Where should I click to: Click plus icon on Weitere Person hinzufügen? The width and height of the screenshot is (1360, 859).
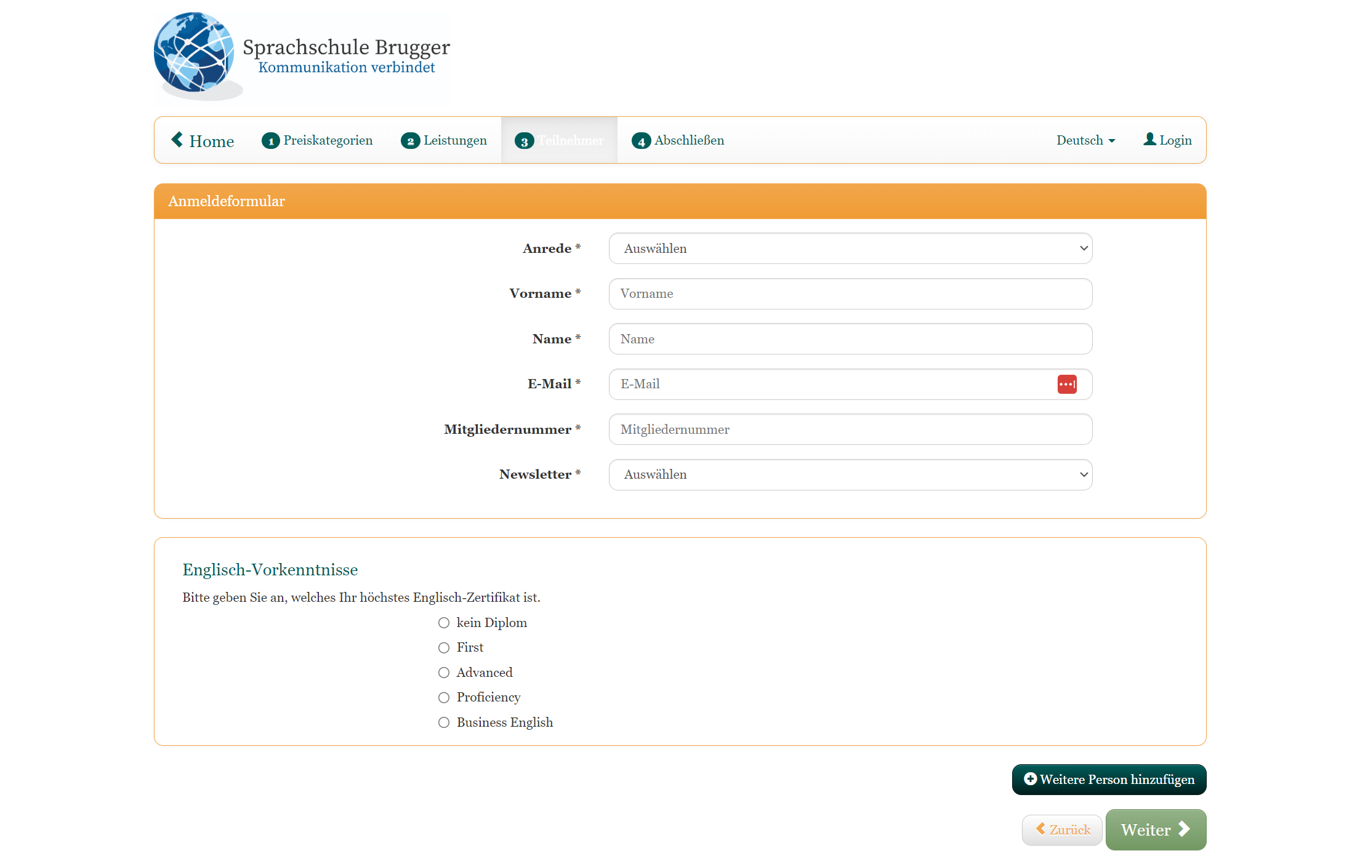(x=1030, y=779)
